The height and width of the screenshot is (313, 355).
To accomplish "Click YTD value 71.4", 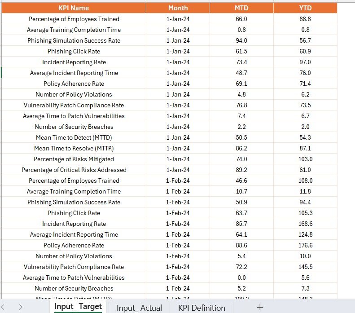I will 305,84.
